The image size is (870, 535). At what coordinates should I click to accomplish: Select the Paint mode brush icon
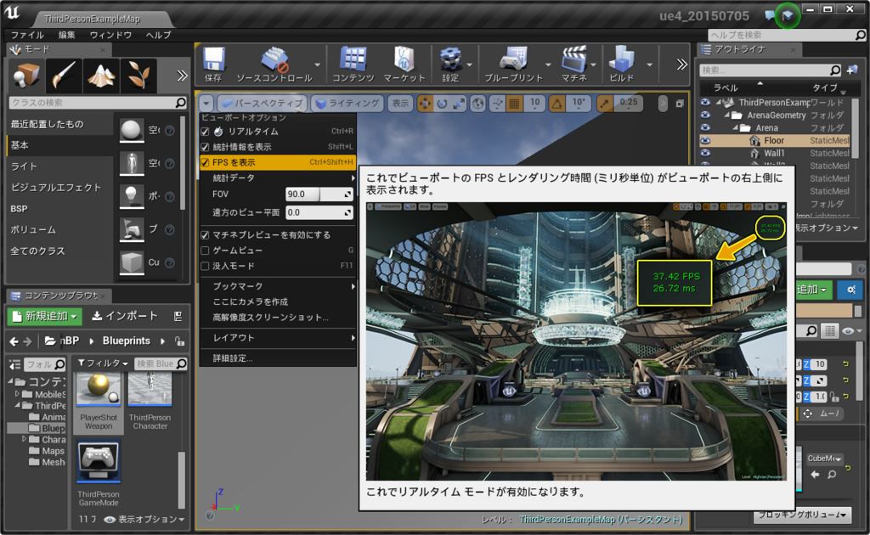(x=64, y=76)
